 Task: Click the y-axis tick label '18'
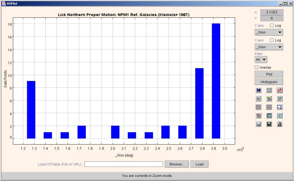pyautogui.click(x=10, y=24)
